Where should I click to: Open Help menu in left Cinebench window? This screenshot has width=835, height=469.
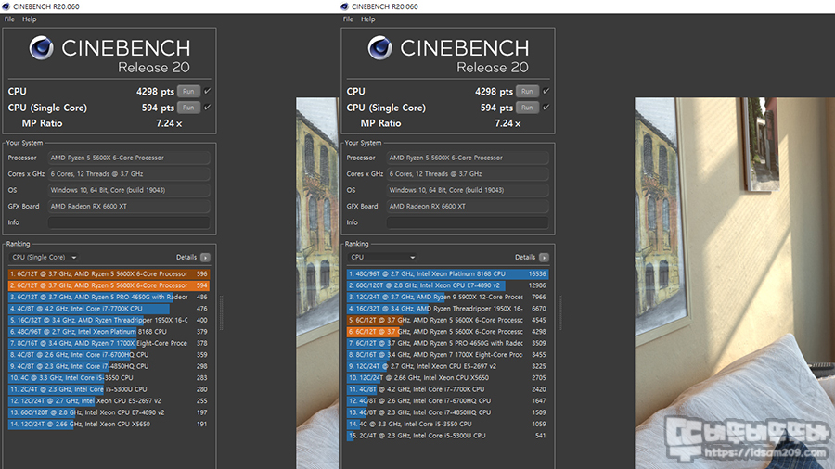[30, 19]
